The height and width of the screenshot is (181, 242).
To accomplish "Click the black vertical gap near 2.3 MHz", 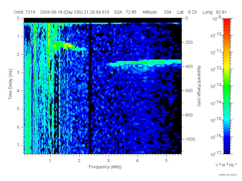I will click(90, 88).
